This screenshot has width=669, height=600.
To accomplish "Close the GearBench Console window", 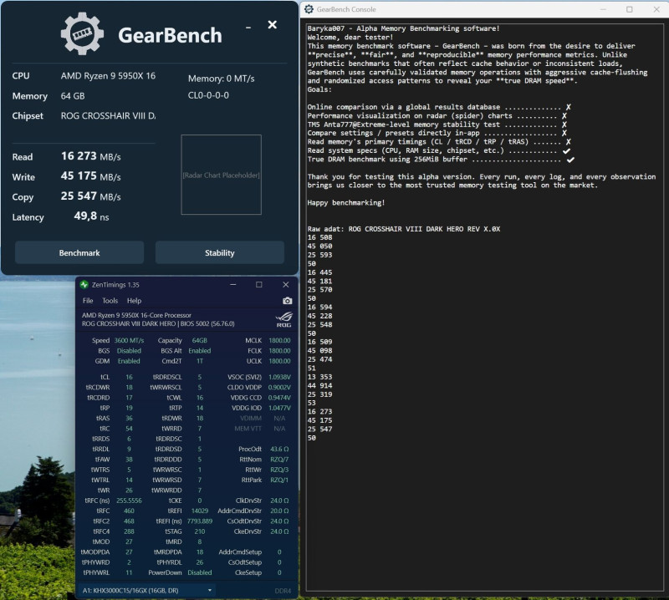I will tap(656, 9).
